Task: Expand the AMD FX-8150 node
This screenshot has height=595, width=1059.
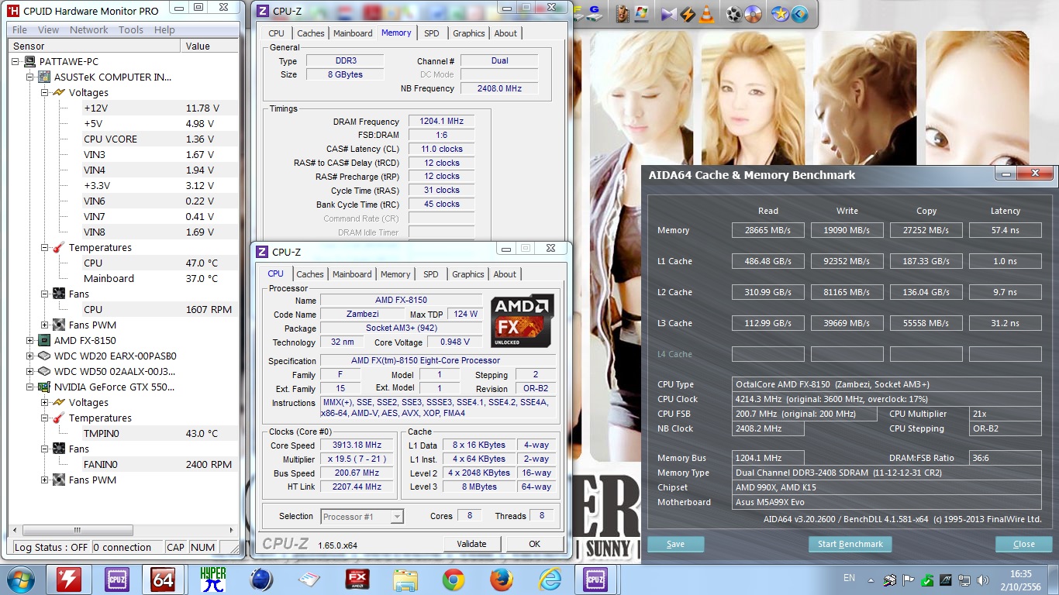Action: 30,340
